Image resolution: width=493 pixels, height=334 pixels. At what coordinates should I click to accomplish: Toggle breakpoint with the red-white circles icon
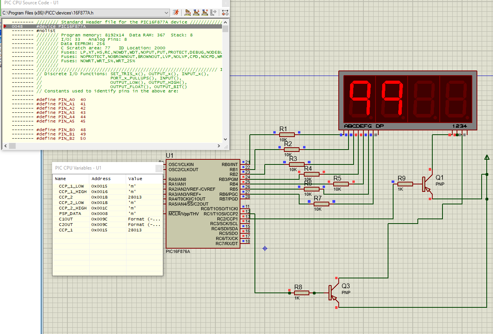[x=225, y=13]
